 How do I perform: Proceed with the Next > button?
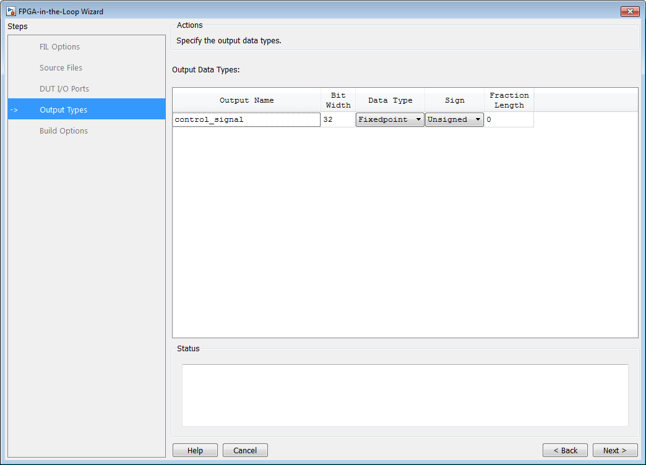pyautogui.click(x=615, y=451)
